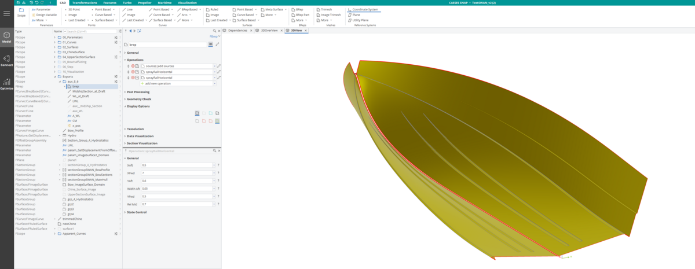Viewport: 695px width, 269px height.
Task: Expand the Tesselation section
Action: coord(134,129)
